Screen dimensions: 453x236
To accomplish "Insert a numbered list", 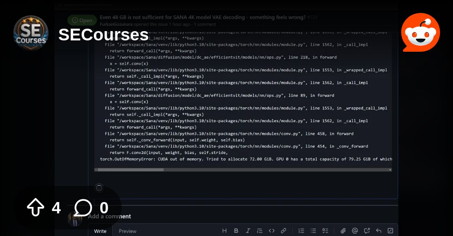I will 301,231.
